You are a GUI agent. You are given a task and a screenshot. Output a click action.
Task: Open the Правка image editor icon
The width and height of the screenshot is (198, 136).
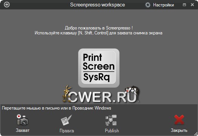click(x=66, y=120)
